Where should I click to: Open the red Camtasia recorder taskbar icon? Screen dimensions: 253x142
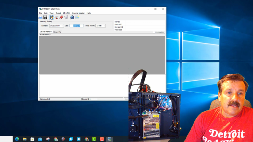[102, 139]
